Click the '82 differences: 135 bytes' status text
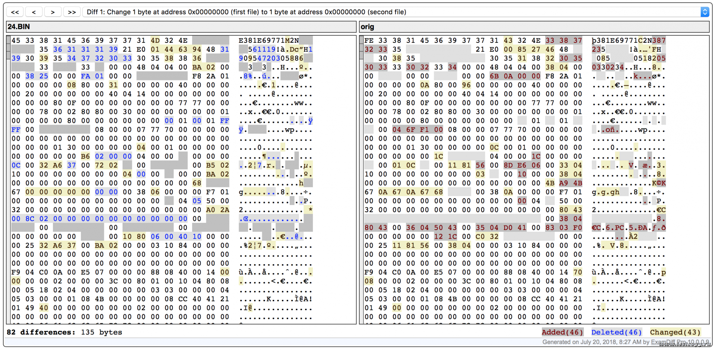 tap(64, 332)
